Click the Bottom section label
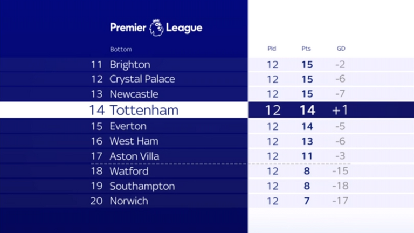Viewport: 414px width, 233px height. [121, 50]
